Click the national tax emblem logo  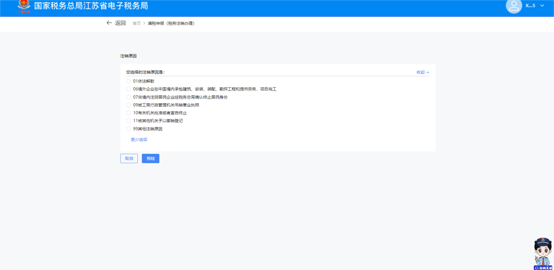(x=24, y=6)
